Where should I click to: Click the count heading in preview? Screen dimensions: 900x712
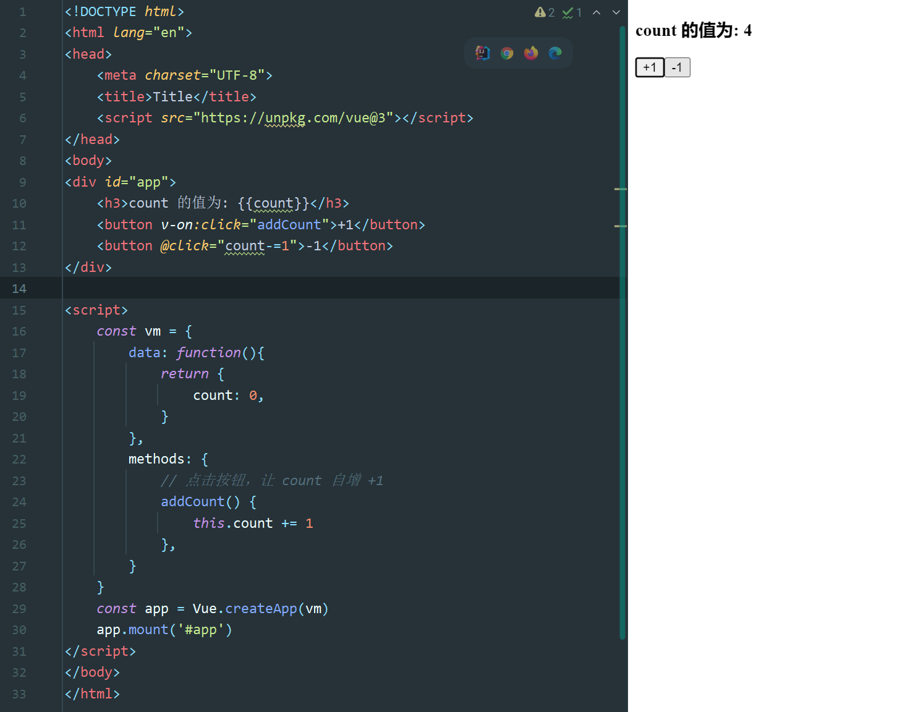point(693,30)
